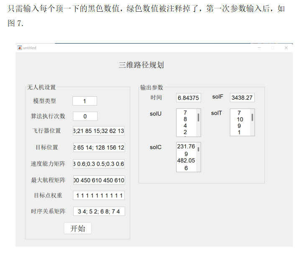Click the MATLAB icon in title bar
The height and width of the screenshot is (253, 300).
[20, 48]
